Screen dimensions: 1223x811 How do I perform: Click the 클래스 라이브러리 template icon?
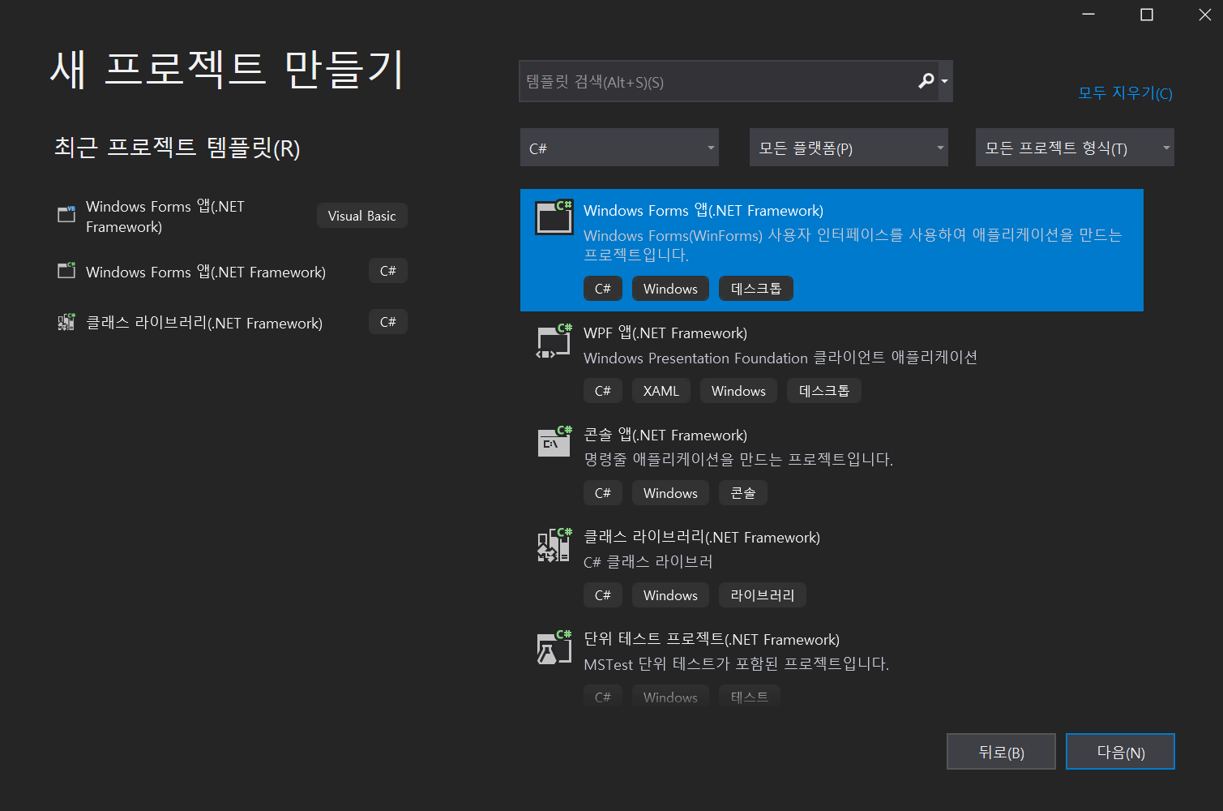(x=554, y=544)
